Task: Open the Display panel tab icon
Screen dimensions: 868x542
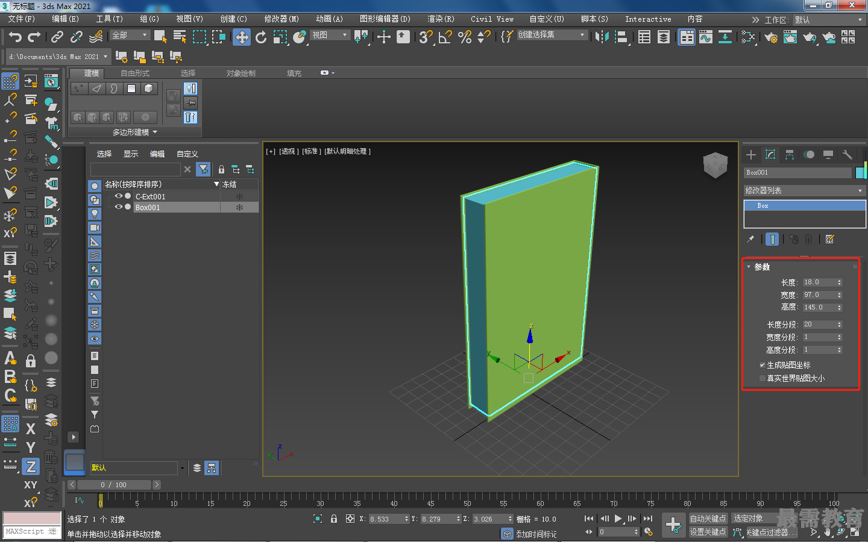Action: tap(828, 155)
